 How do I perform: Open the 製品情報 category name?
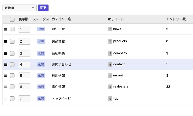(x=58, y=41)
